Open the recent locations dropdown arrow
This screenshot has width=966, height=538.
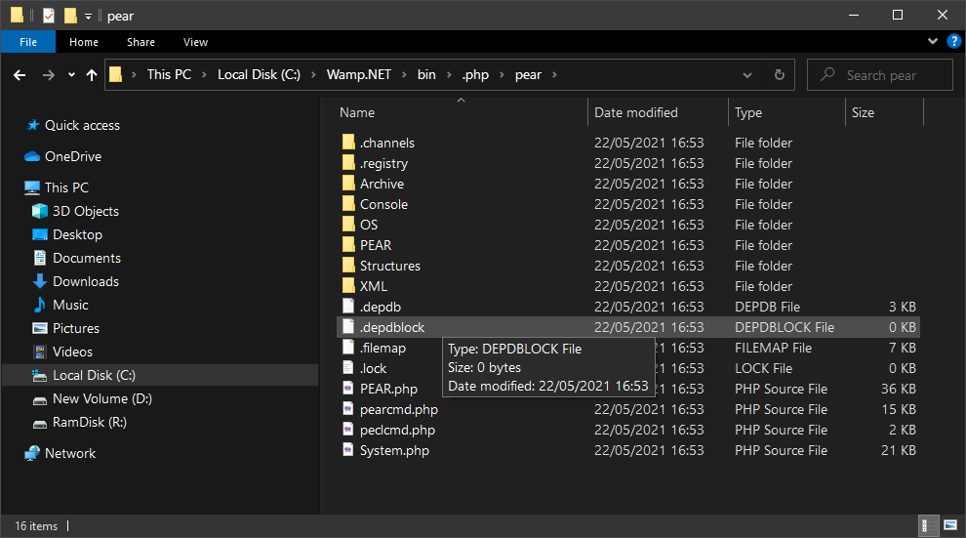pyautogui.click(x=71, y=75)
